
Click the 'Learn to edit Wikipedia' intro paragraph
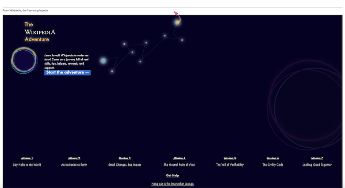pyautogui.click(x=66, y=61)
